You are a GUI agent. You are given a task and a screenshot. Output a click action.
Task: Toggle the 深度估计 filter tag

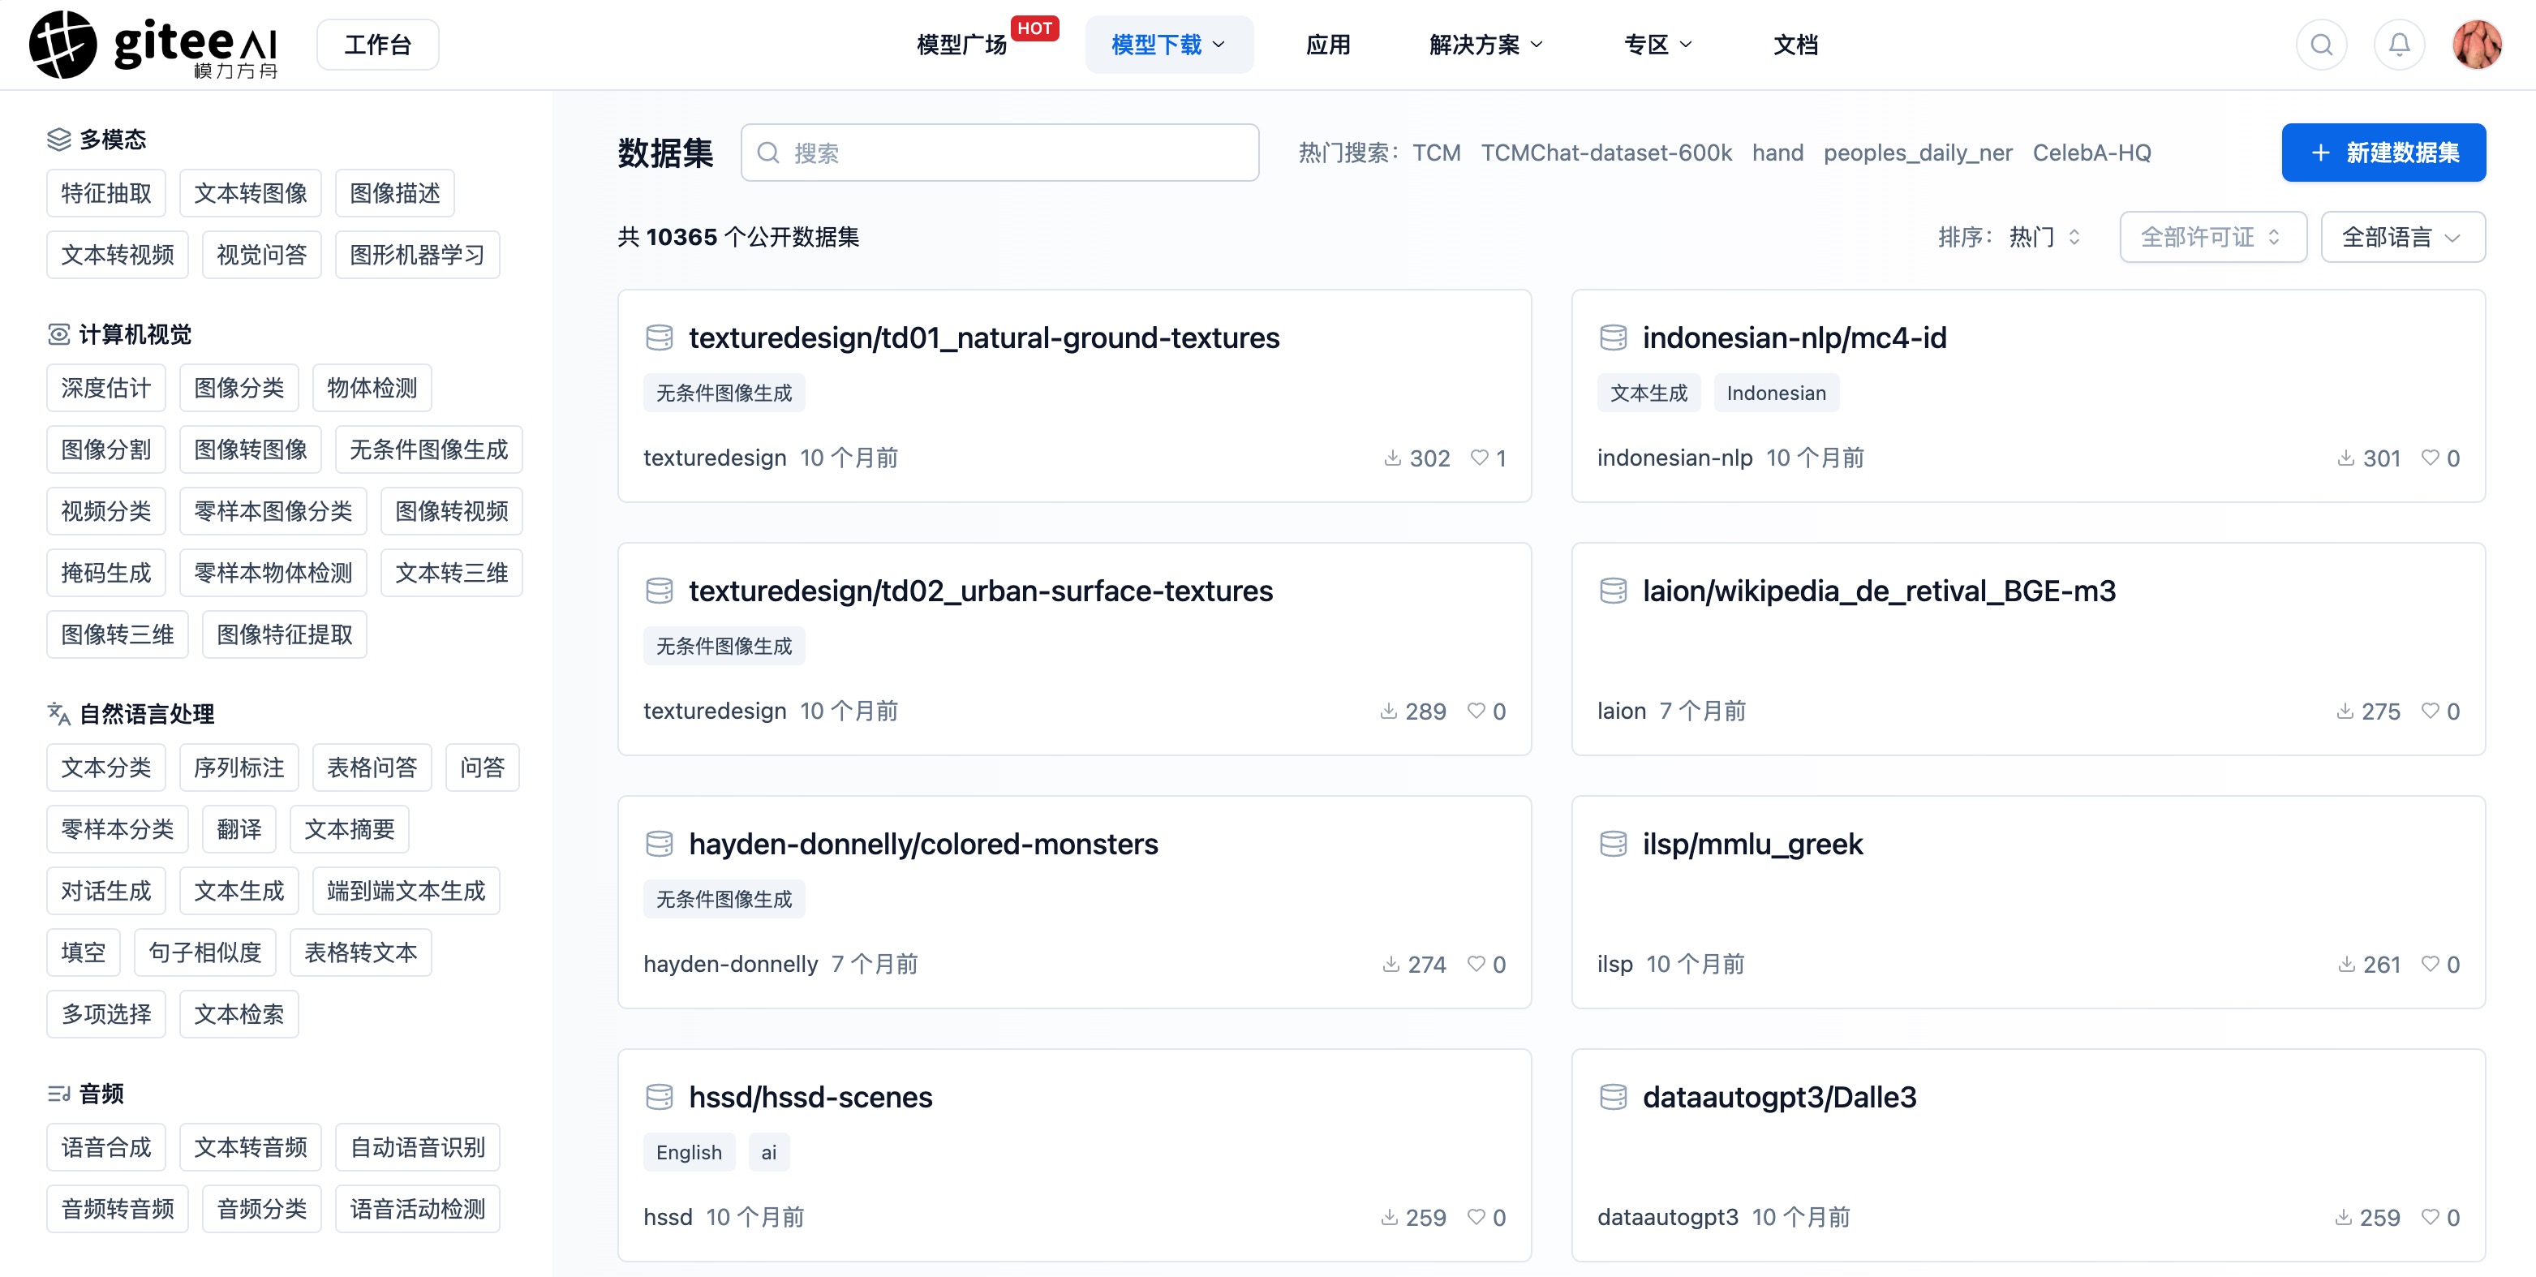click(106, 388)
